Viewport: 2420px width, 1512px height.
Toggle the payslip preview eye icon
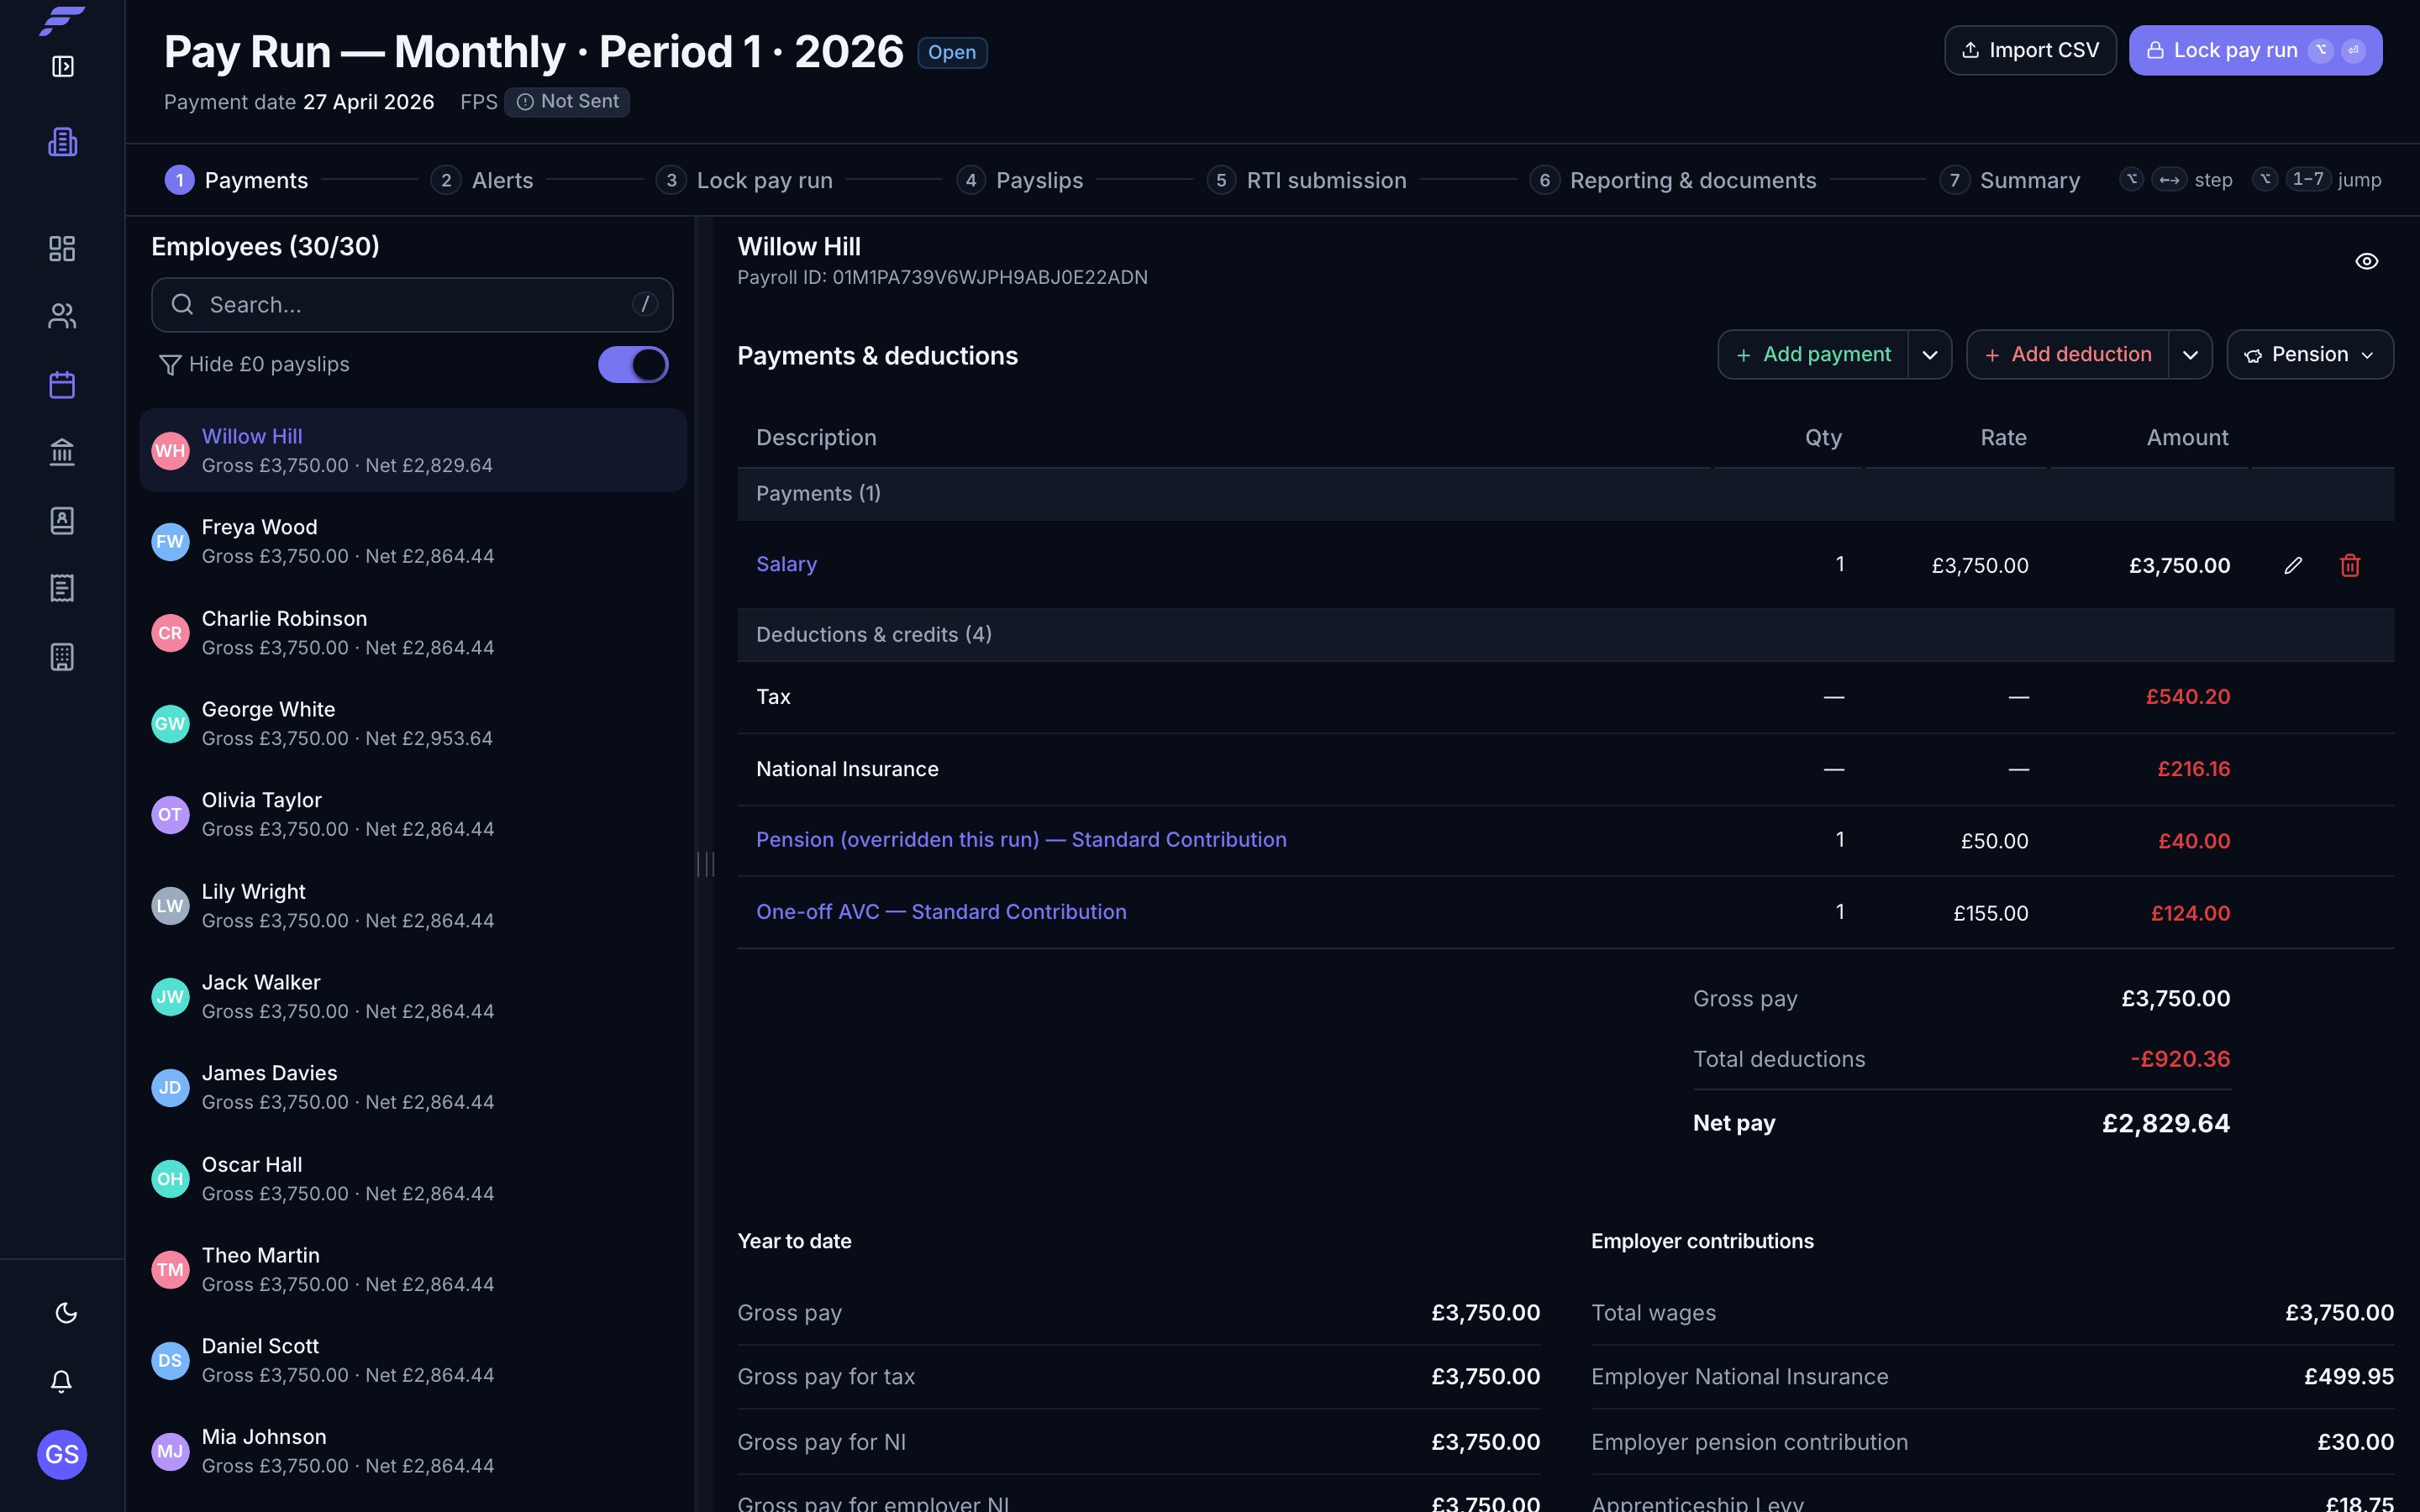[x=2366, y=261]
